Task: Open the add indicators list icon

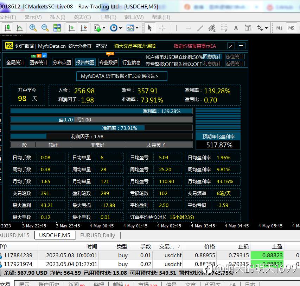Action: click(97, 28)
